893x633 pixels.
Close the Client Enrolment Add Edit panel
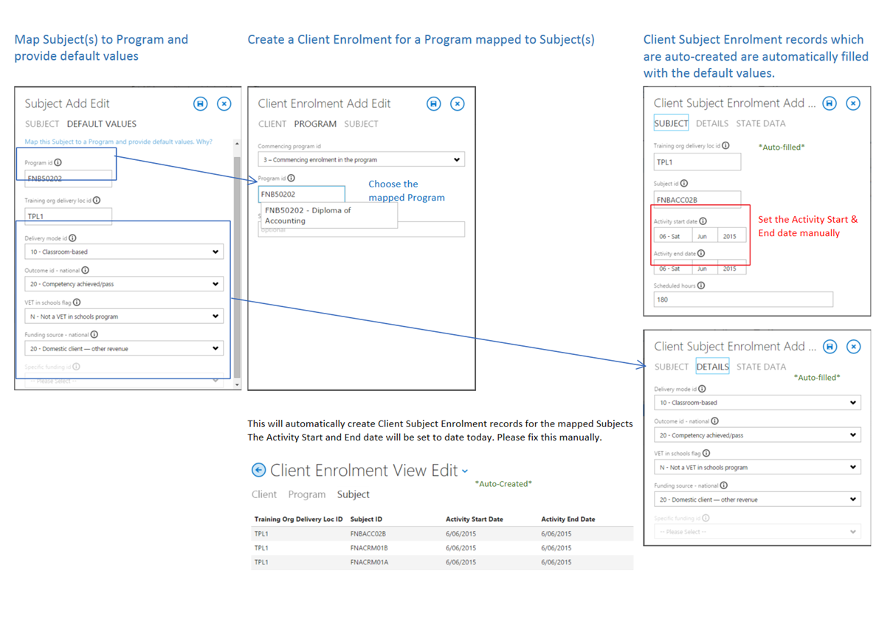pyautogui.click(x=458, y=104)
